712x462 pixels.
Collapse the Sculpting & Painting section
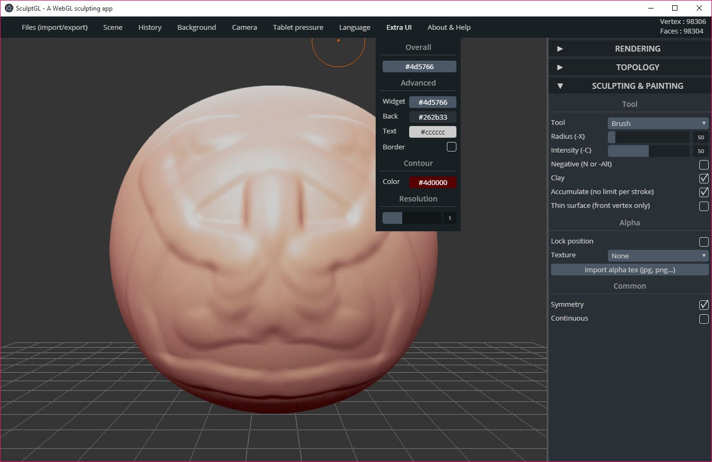click(x=560, y=86)
